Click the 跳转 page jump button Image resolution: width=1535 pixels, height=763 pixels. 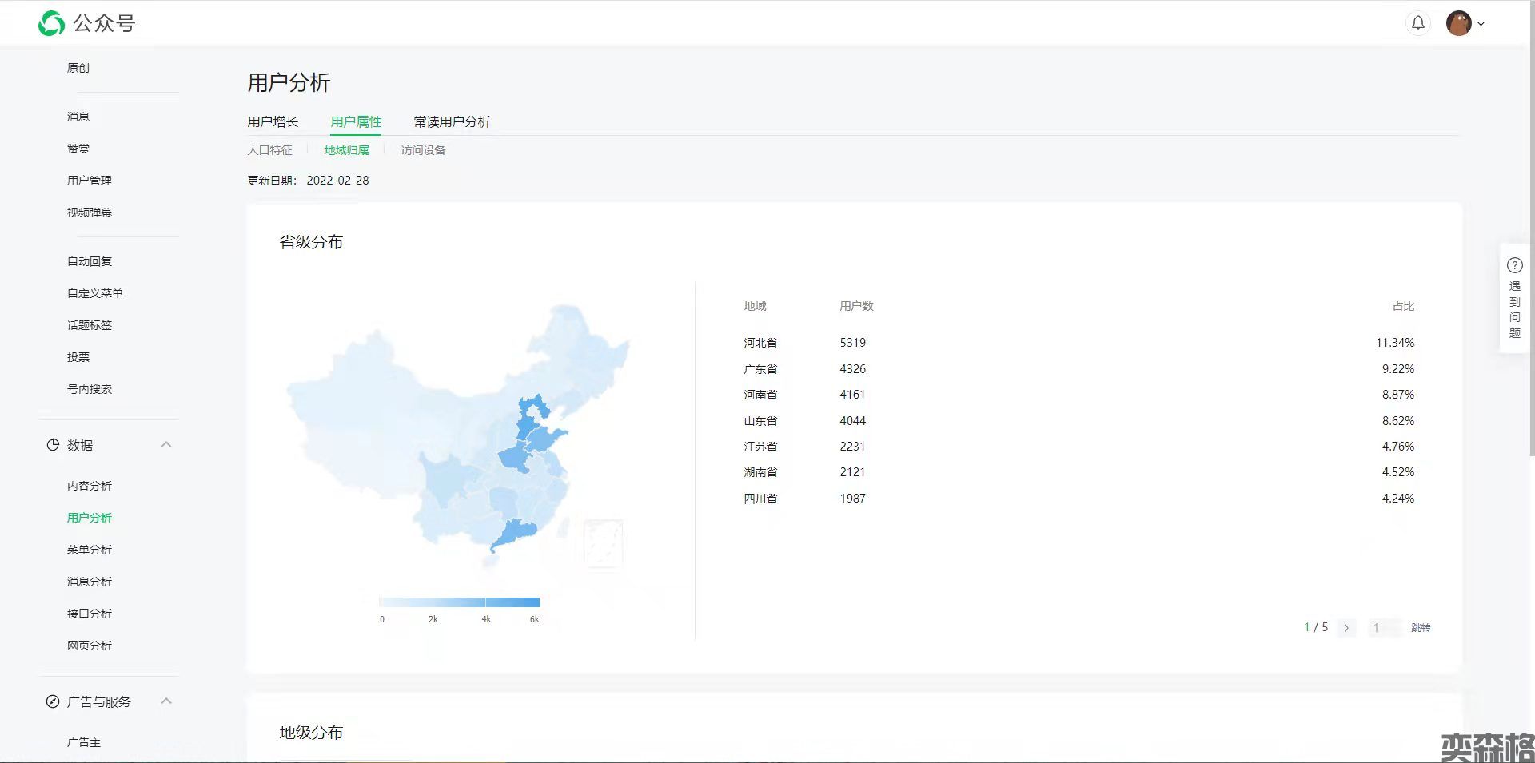pyautogui.click(x=1420, y=628)
